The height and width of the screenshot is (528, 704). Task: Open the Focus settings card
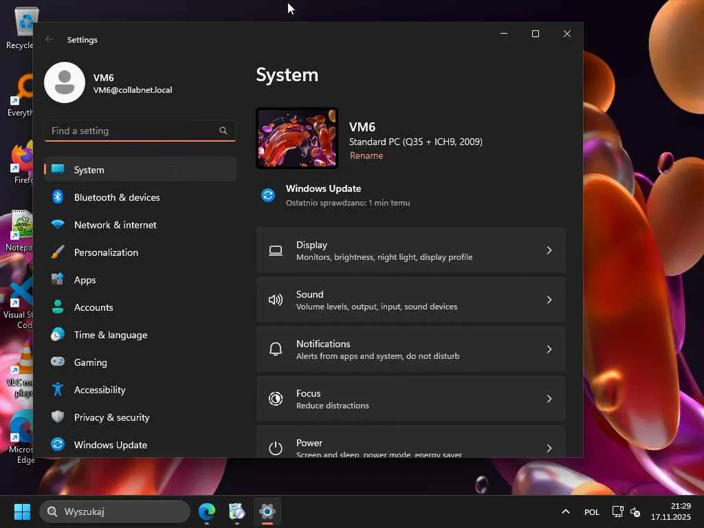click(411, 398)
